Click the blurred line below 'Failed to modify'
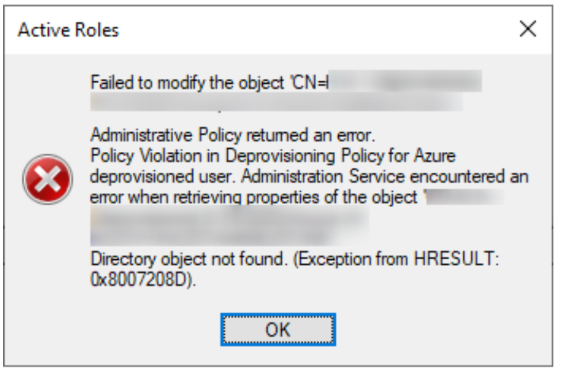This screenshot has height=371, width=561. [276, 102]
